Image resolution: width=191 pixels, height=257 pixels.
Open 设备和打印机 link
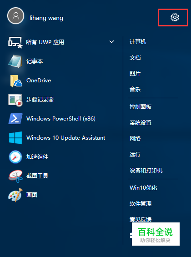pos(146,171)
